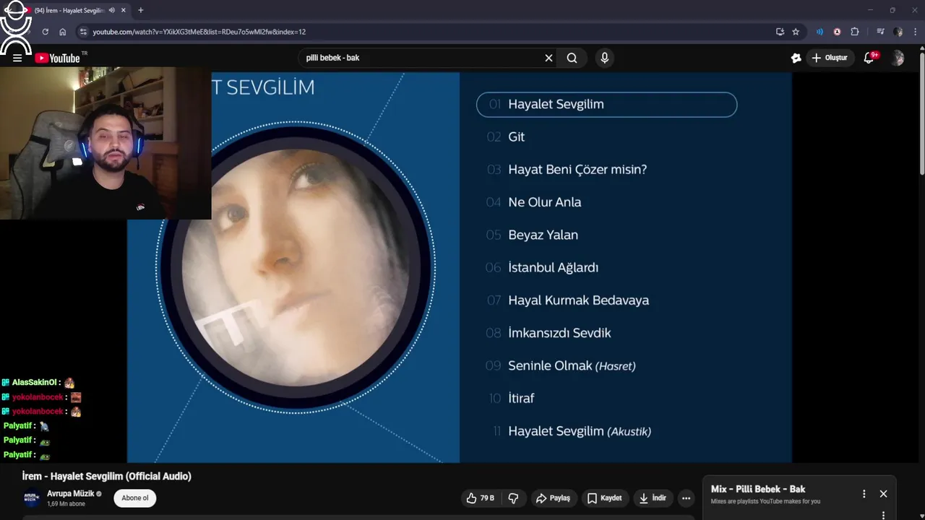This screenshot has height=520, width=925.
Task: Close the Mix - Pilli Bebek - Bak panel
Action: coord(883,494)
